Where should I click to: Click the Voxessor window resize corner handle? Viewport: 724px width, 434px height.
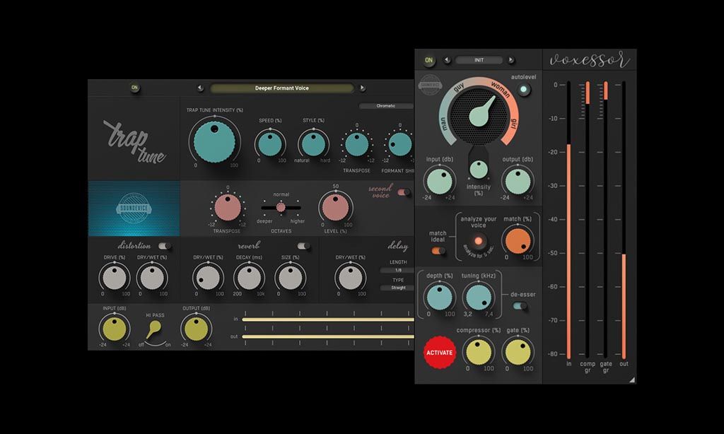[631, 380]
